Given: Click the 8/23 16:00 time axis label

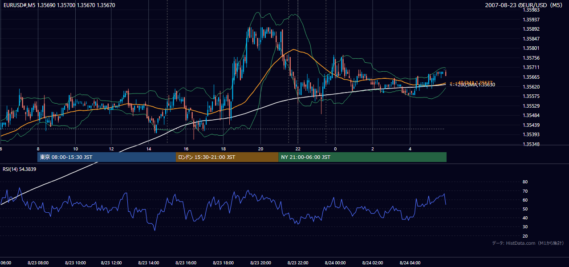Looking at the screenshot, I should click(x=186, y=263).
